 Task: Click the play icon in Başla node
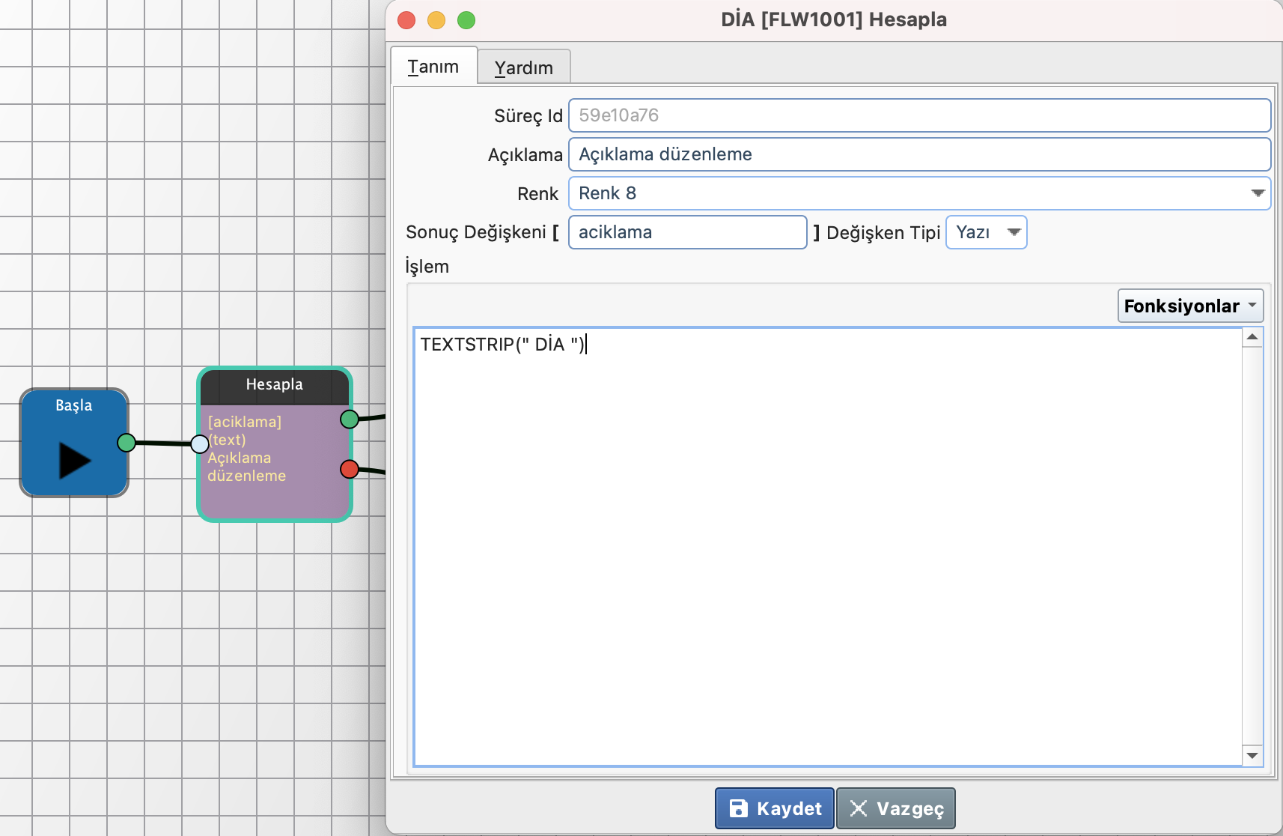coord(74,460)
